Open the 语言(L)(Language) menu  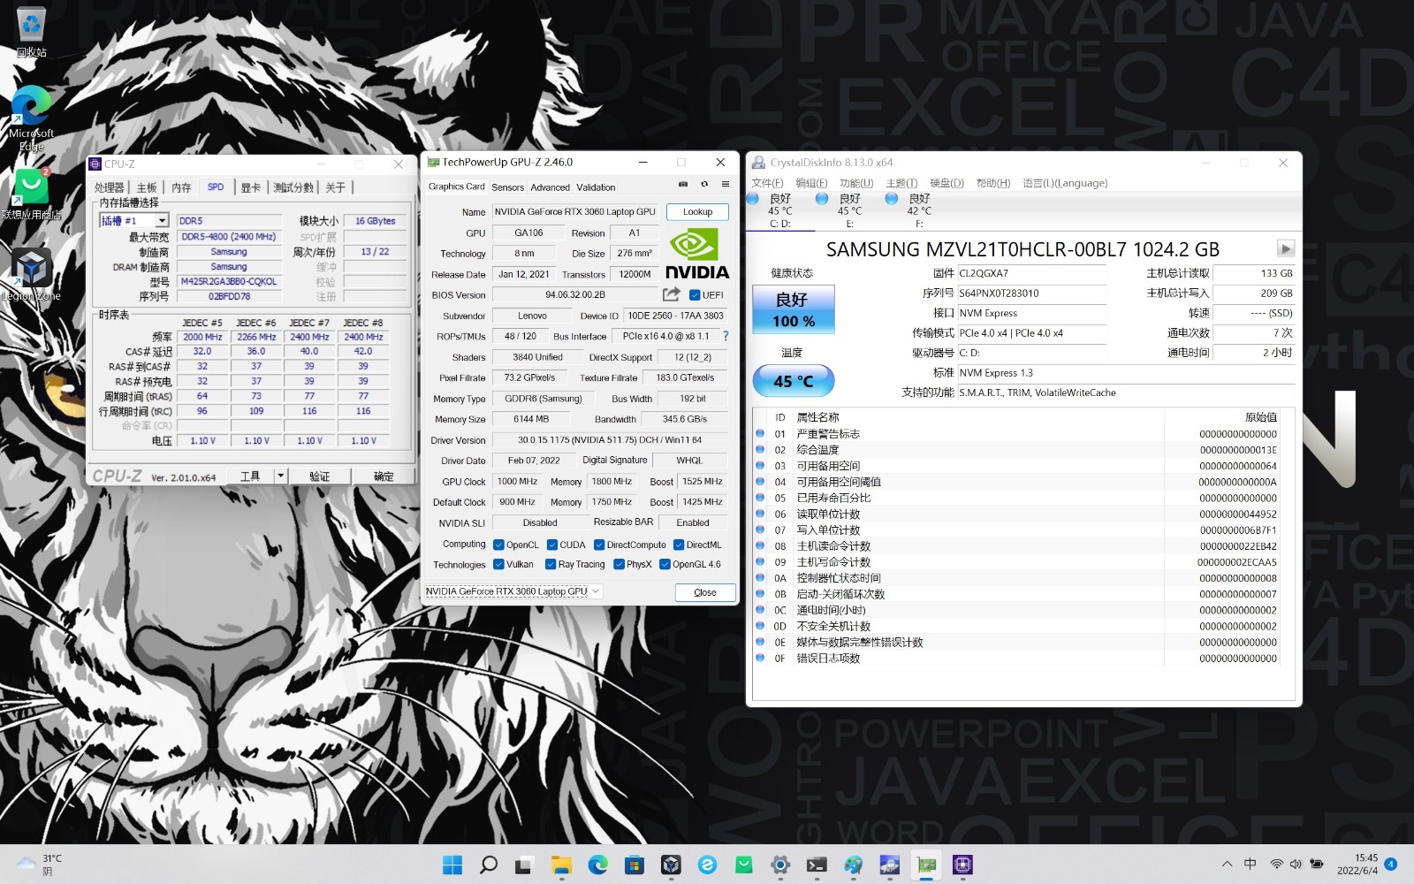pos(1065,183)
